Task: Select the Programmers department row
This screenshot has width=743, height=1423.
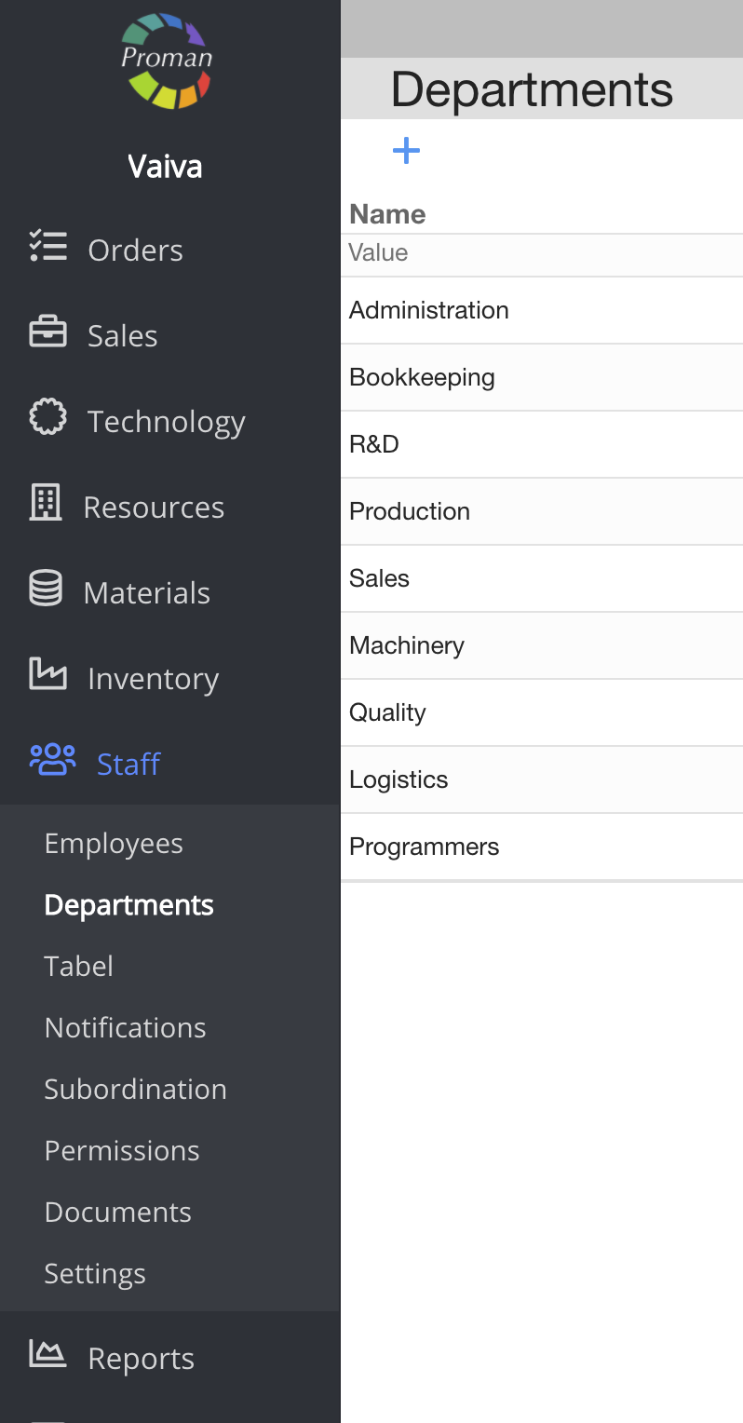Action: tap(540, 847)
